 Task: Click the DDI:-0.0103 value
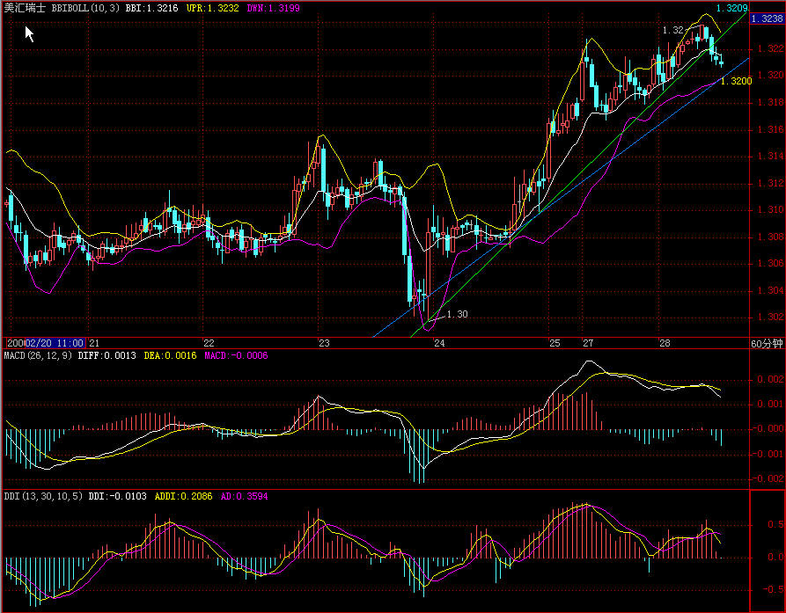118,496
